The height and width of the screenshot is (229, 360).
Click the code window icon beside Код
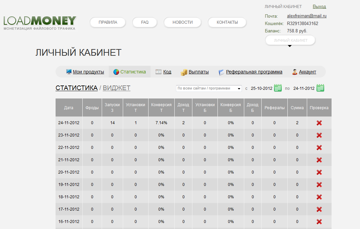[158, 72]
